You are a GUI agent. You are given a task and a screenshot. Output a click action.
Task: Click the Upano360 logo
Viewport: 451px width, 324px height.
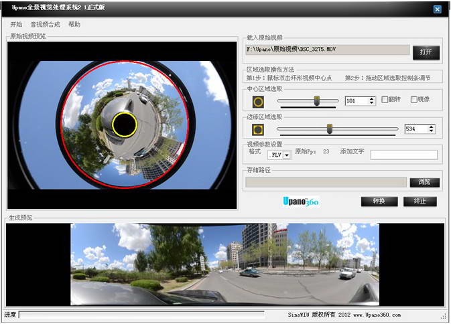[x=299, y=201]
